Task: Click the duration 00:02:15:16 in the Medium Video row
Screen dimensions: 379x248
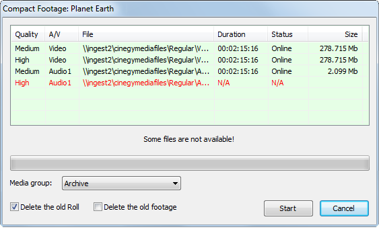Action: click(x=238, y=48)
